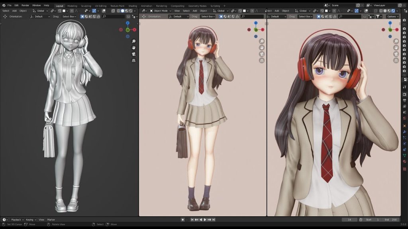This screenshot has height=229, width=408.
Task: Click pan hand icon in left viewport
Action: pyautogui.click(x=133, y=48)
